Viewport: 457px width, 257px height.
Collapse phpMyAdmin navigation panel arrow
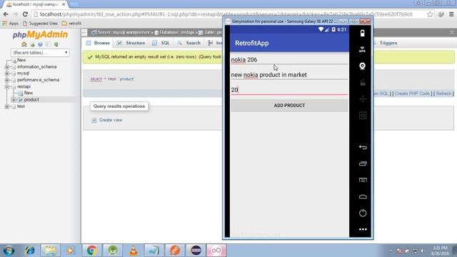84,33
